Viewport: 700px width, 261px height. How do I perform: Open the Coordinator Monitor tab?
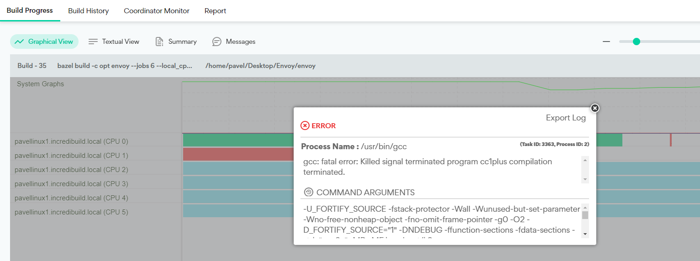click(157, 11)
